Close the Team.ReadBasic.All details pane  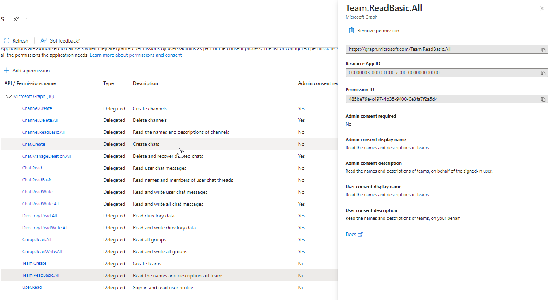pyautogui.click(x=542, y=8)
